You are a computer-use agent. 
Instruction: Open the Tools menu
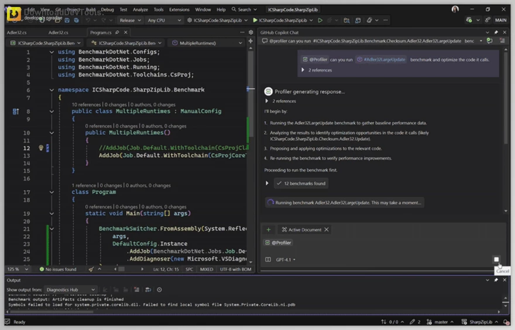click(159, 9)
